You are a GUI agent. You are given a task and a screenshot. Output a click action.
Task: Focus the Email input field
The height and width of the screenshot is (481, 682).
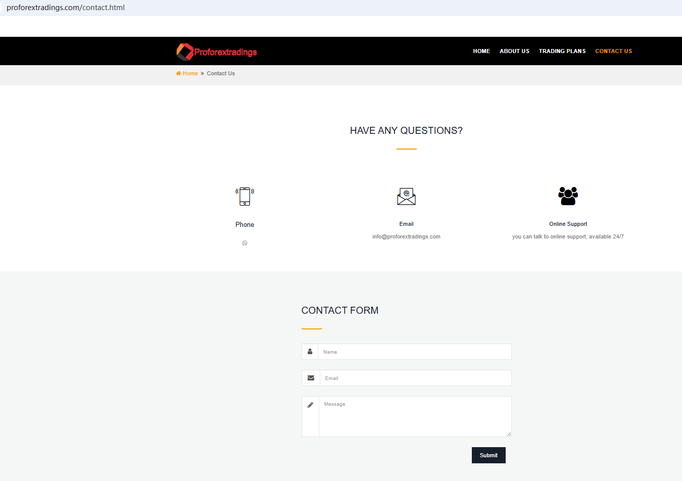(x=415, y=378)
